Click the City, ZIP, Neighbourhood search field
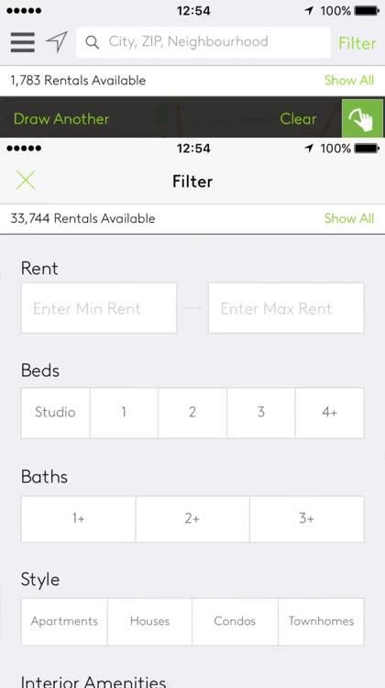Image resolution: width=385 pixels, height=688 pixels. pos(203,42)
